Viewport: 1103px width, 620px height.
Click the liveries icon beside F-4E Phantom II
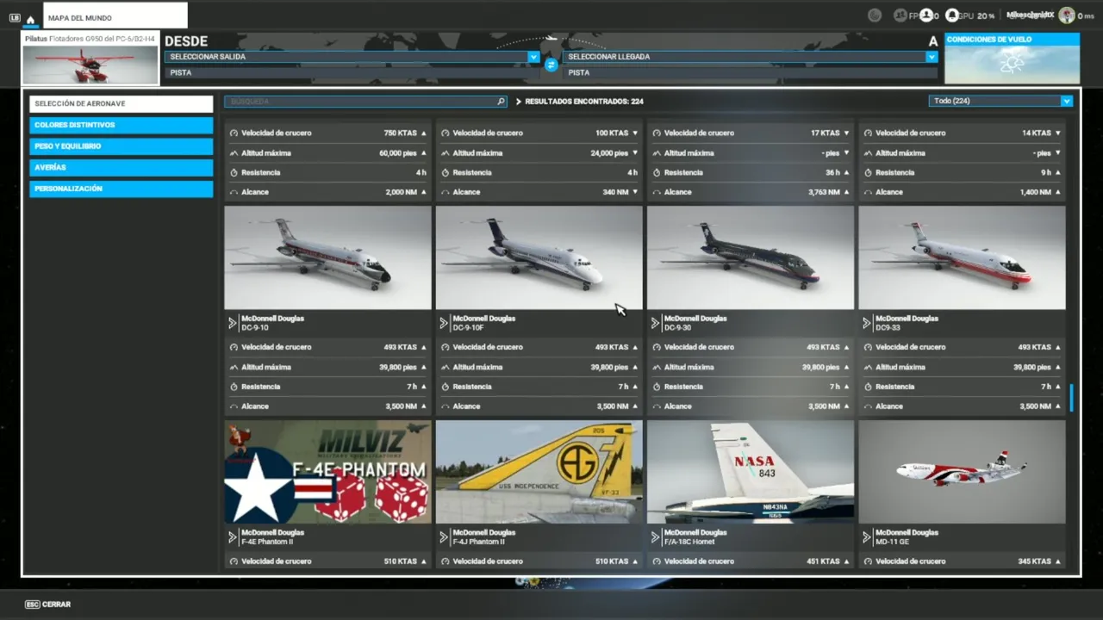232,537
